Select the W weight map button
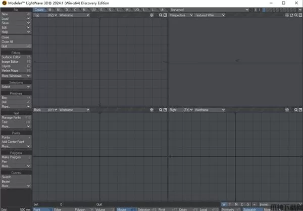The image size is (303, 211). [x=224, y=204]
